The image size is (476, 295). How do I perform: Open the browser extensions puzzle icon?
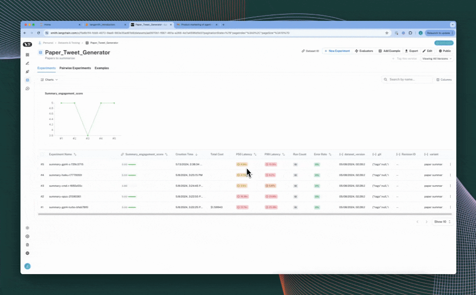pyautogui.click(x=410, y=33)
